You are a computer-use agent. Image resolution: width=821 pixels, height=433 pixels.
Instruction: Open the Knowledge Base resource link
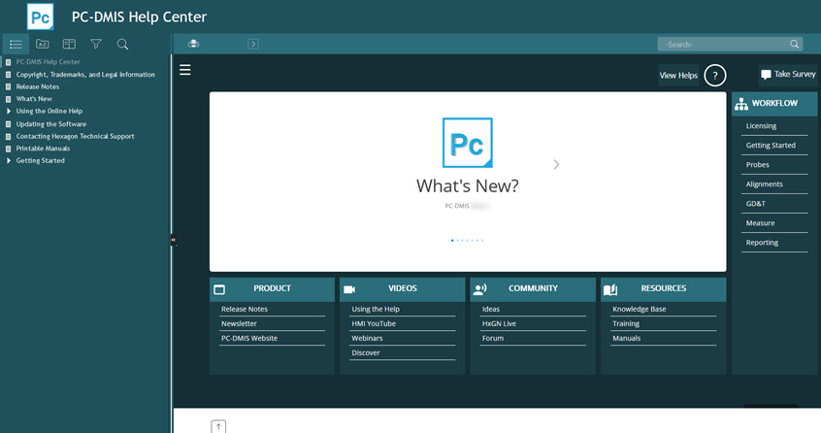tap(639, 309)
